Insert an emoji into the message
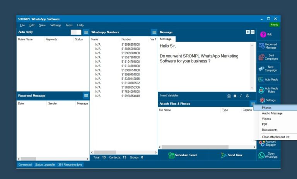Viewport: 297px width, 179px height. click(229, 95)
